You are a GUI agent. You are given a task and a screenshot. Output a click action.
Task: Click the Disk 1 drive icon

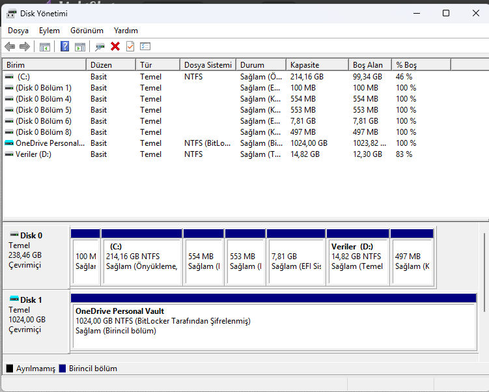14,299
